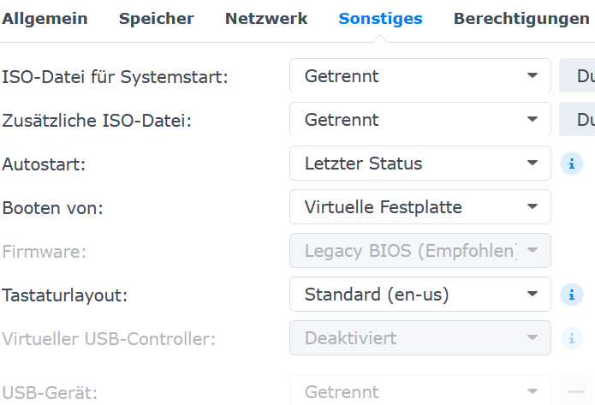Click info icon next to Autostart
The width and height of the screenshot is (595, 405).
point(571,163)
